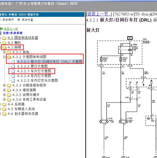Click the 4.6 刮水器和洗涤器 folder icon
The width and height of the screenshot is (157, 158).
coord(4,114)
